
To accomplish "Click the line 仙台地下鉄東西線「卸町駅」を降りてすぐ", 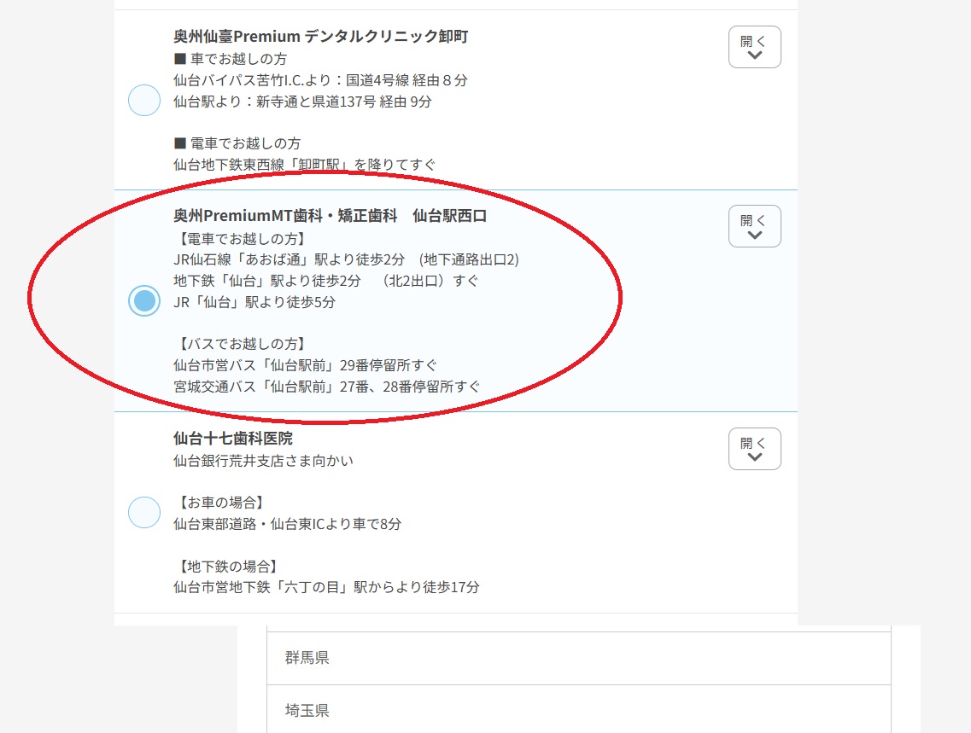I will (x=305, y=165).
